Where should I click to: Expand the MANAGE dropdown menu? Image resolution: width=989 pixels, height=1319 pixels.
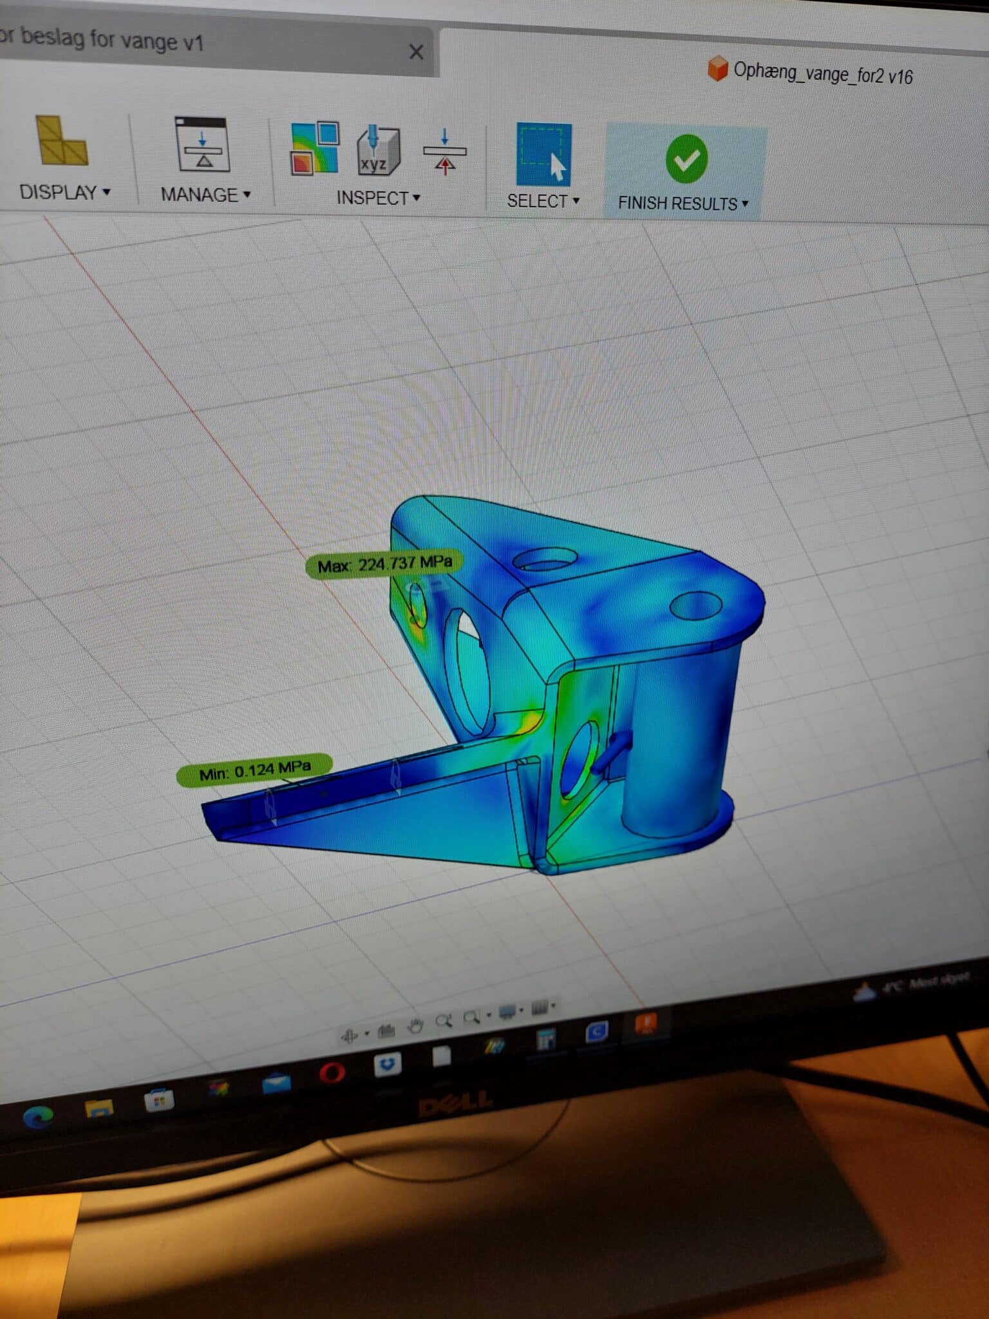205,195
